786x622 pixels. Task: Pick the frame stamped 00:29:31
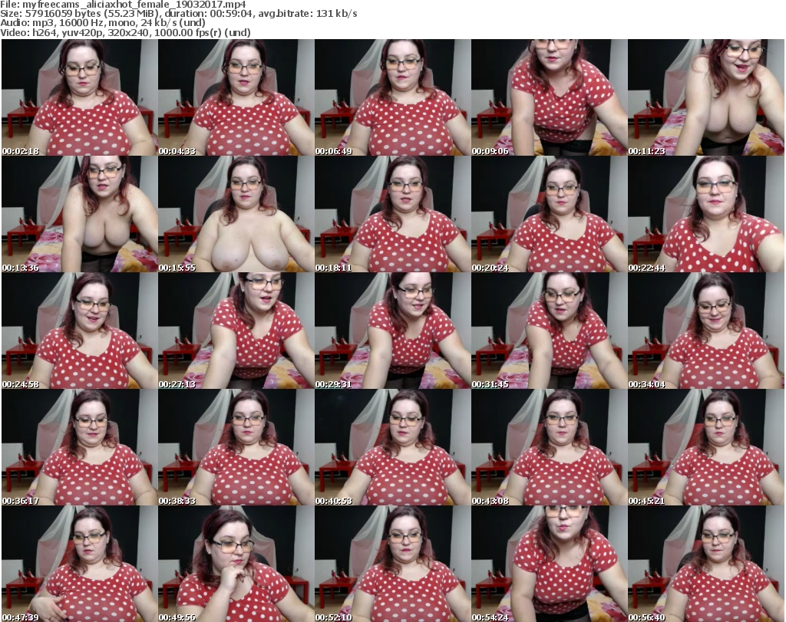pyautogui.click(x=392, y=331)
